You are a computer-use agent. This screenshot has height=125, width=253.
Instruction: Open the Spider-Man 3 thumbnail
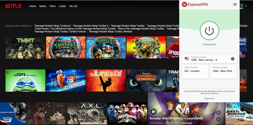pyautogui.click(x=13, y=114)
